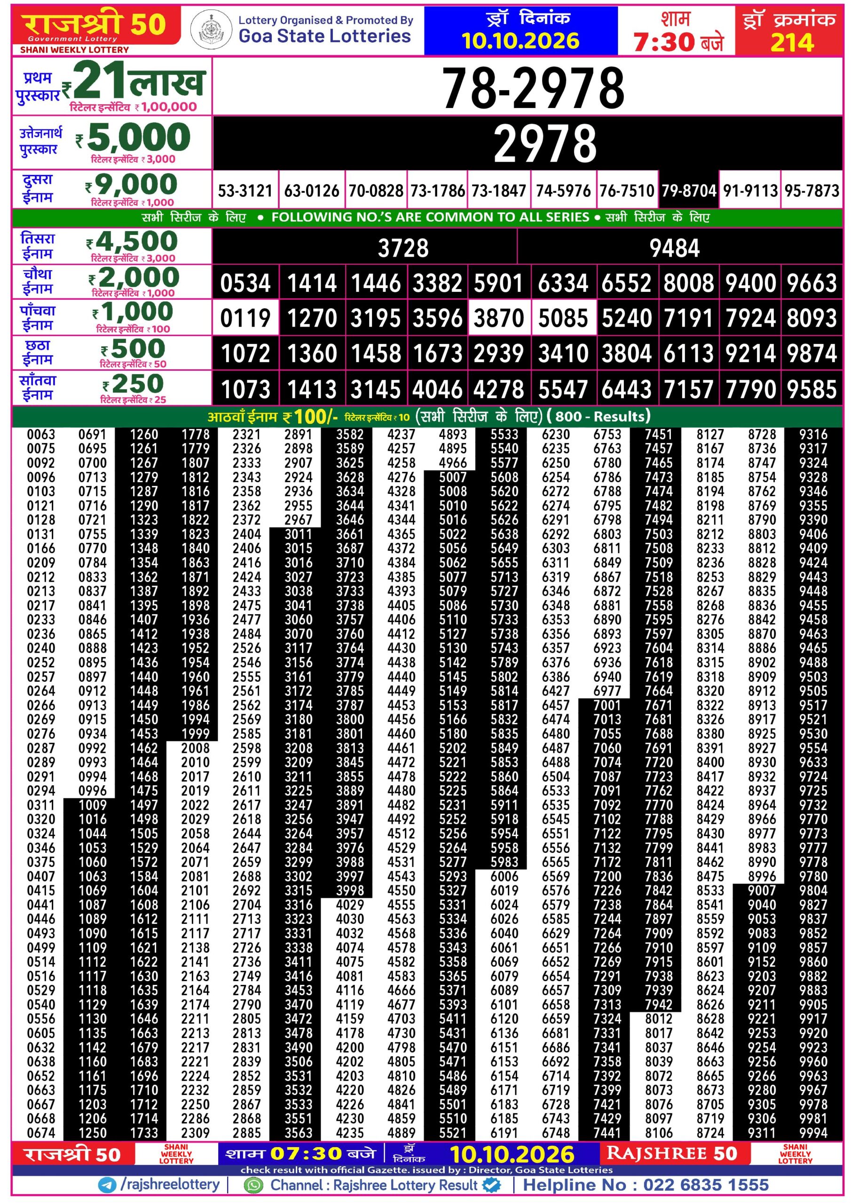Click the WhatsApp icon before Channel text
This screenshot has width=851, height=1203.
(254, 1185)
